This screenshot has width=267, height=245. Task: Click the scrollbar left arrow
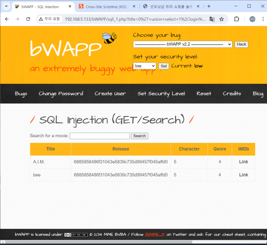tap(2, 242)
